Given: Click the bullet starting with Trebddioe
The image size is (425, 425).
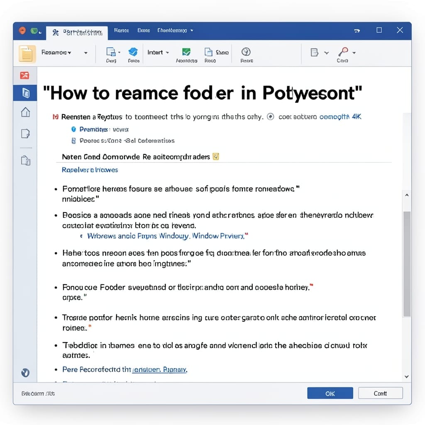Looking at the screenshot, I should tap(215, 350).
